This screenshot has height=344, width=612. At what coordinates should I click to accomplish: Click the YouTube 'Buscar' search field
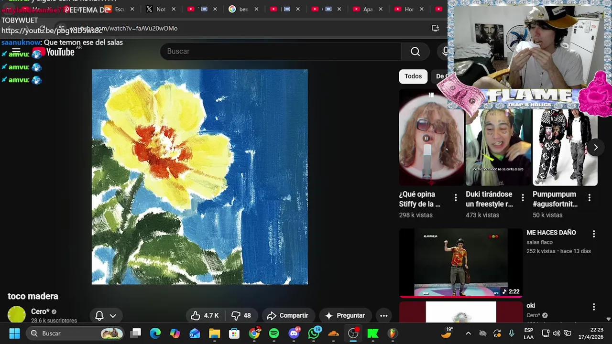click(280, 51)
